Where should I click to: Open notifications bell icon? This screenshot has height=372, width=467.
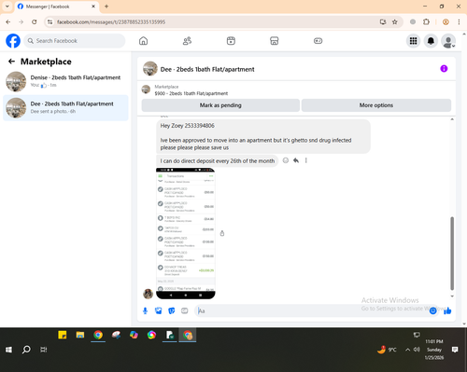[431, 41]
